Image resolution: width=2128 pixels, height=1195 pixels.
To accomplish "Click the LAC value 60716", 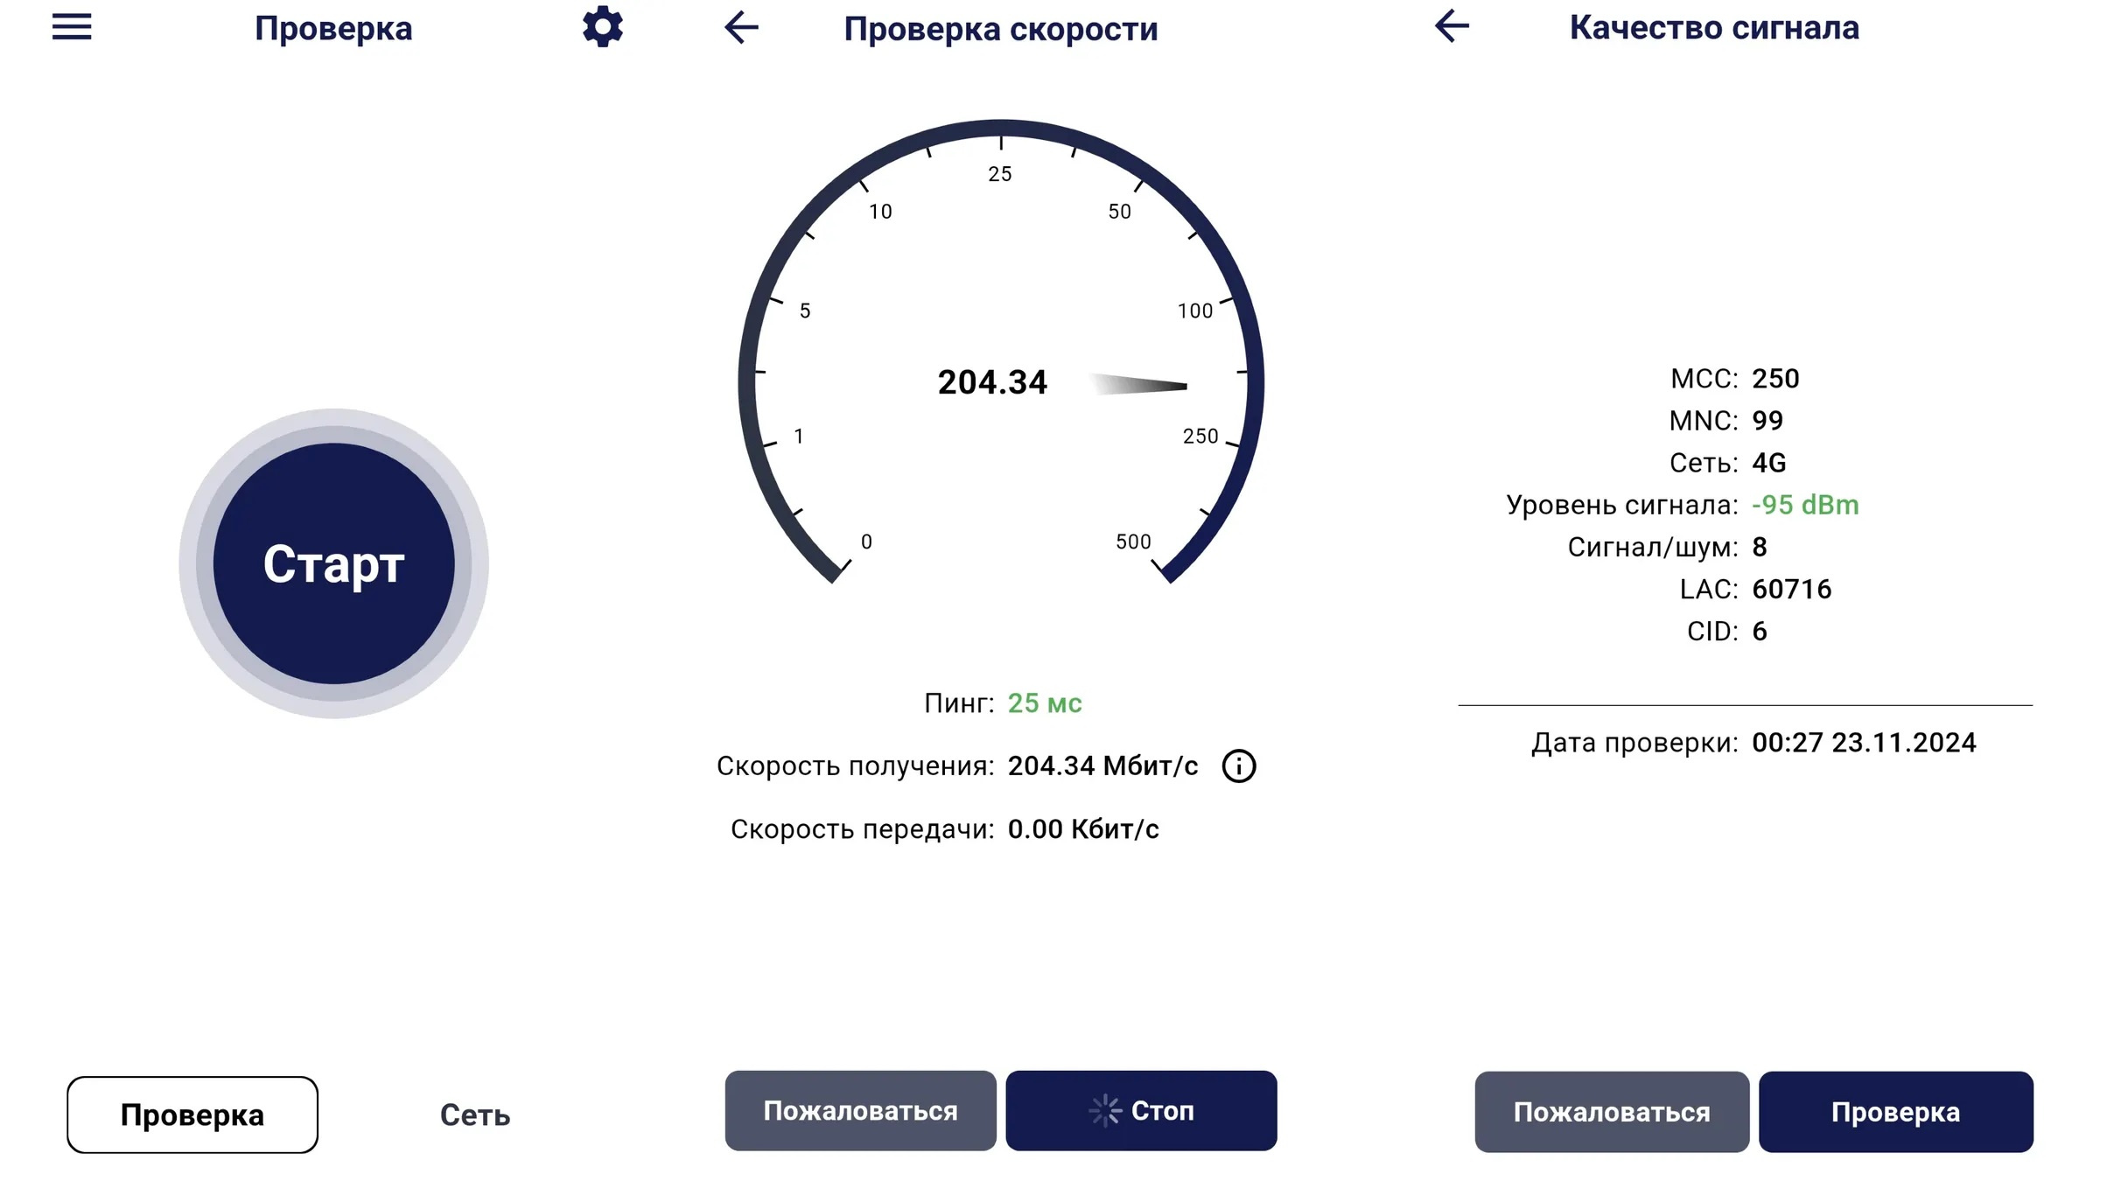I will 1791,589.
